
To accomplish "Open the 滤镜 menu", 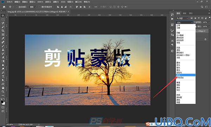I will pyautogui.click(x=56, y=2).
